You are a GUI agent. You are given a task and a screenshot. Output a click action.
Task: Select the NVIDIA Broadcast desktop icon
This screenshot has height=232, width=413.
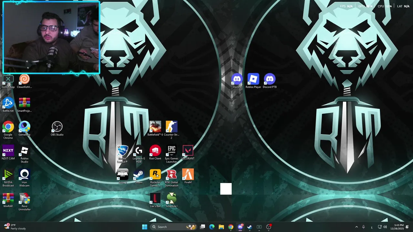[x=8, y=178]
